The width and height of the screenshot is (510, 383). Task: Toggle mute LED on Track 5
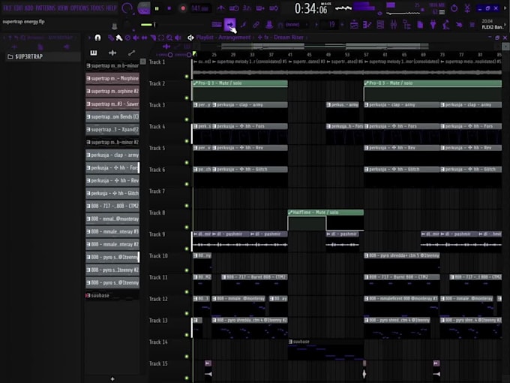187,162
